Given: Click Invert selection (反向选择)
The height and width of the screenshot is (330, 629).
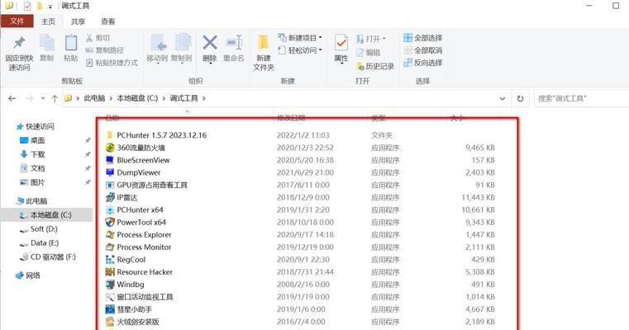Looking at the screenshot, I should pyautogui.click(x=423, y=63).
